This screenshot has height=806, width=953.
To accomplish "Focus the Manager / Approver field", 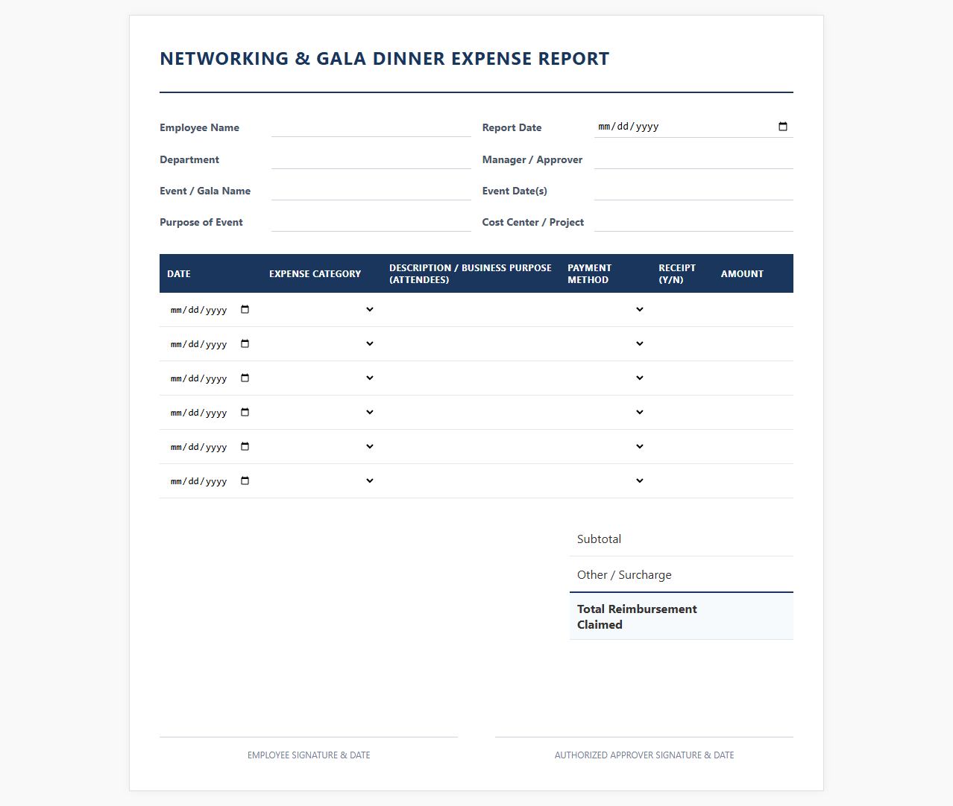I will (x=693, y=159).
